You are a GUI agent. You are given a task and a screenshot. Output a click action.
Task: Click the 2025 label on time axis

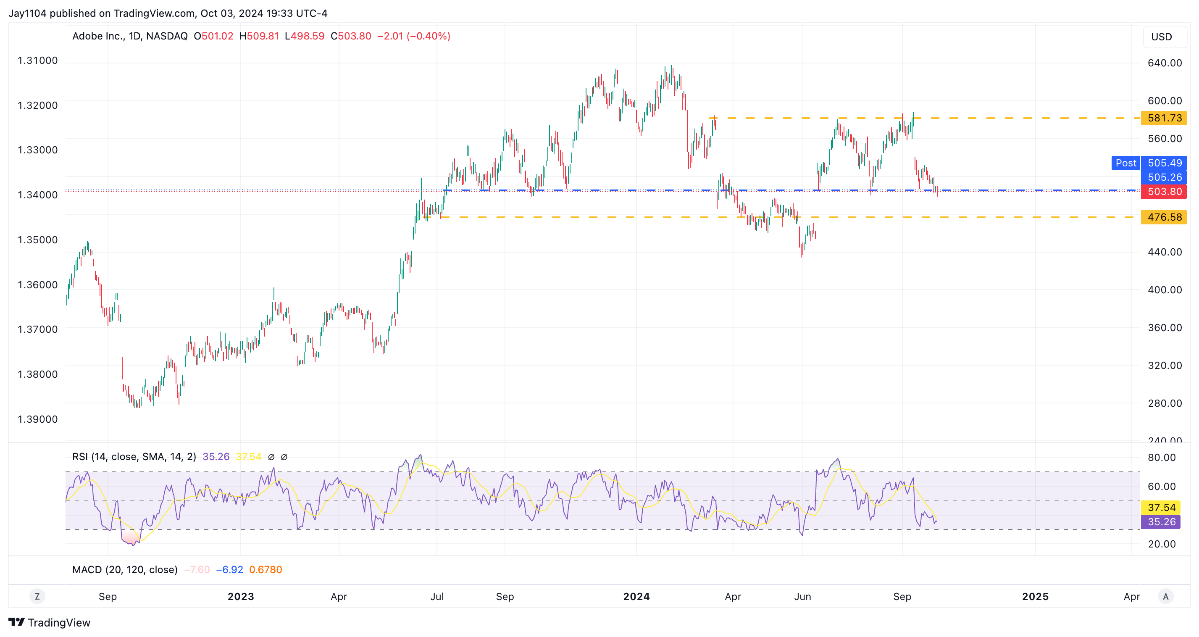pyautogui.click(x=1035, y=597)
